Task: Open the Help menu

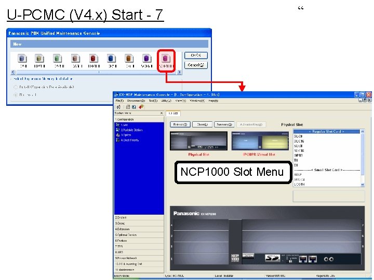Action: [x=213, y=101]
